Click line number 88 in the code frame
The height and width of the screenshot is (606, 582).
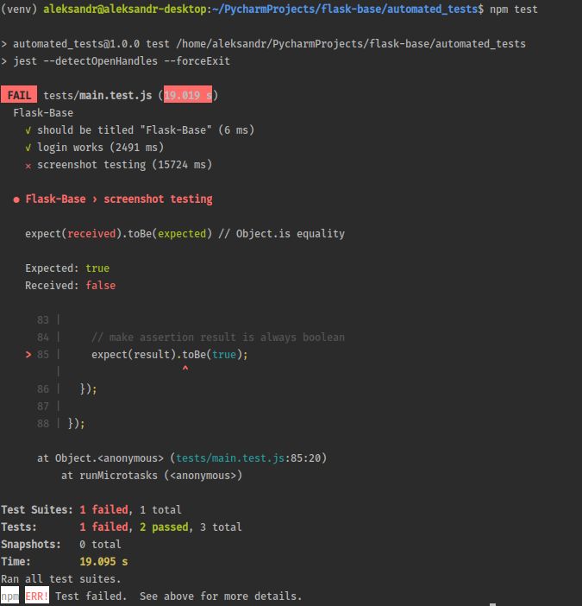click(x=43, y=424)
